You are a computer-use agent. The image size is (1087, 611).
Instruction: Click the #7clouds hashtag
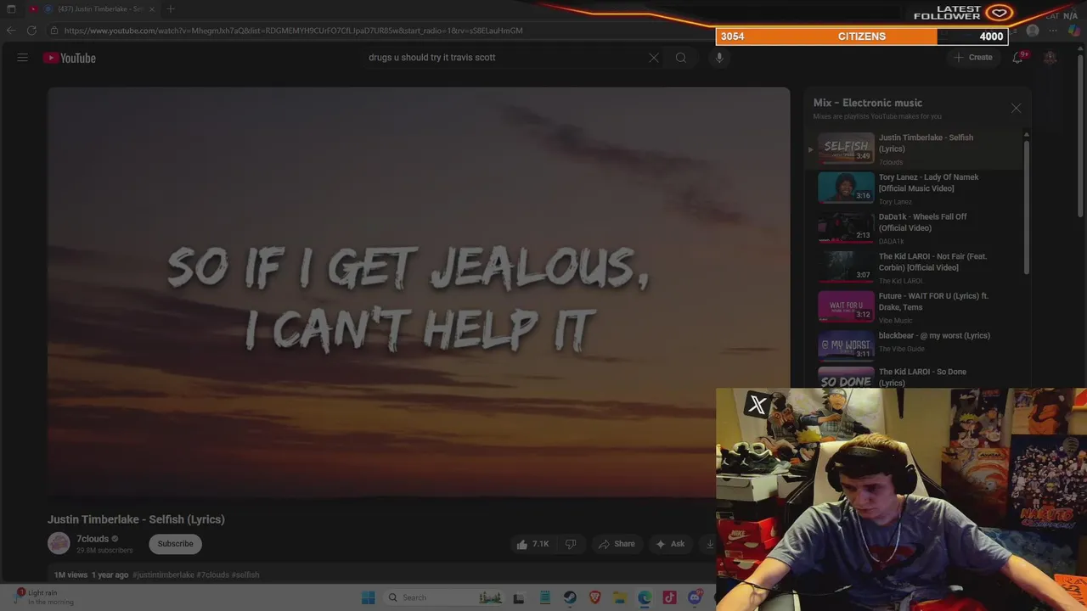pos(212,575)
